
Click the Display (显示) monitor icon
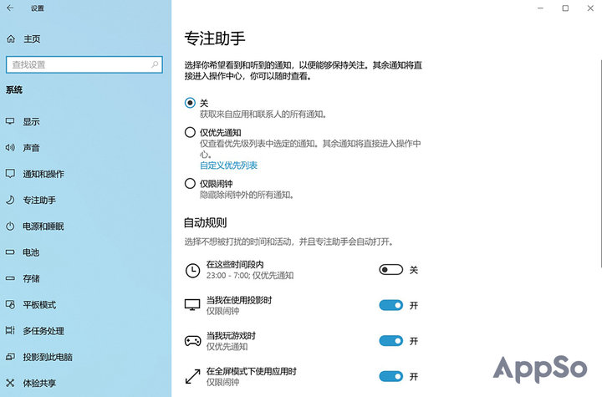click(11, 121)
